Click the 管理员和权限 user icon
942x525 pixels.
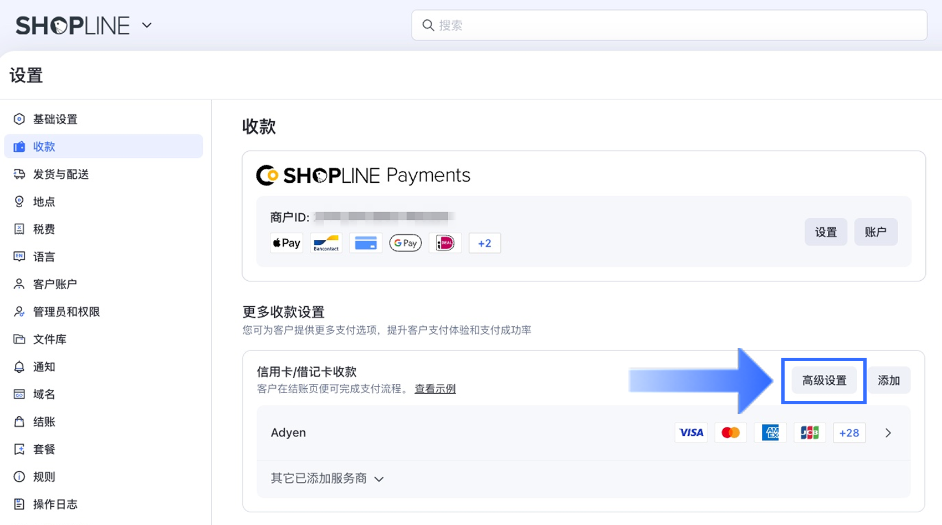(x=19, y=312)
